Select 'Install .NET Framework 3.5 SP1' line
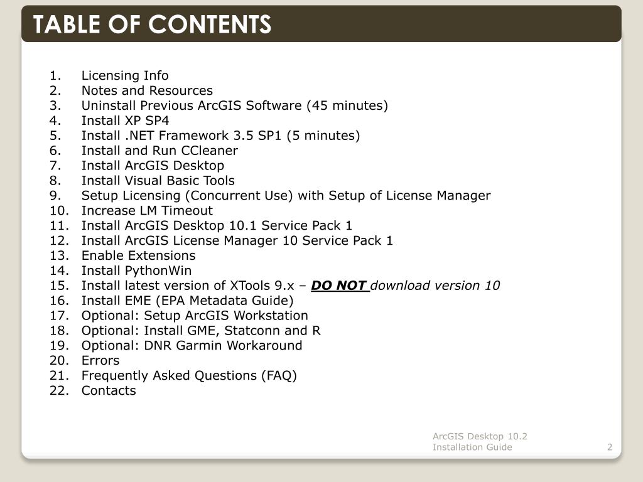This screenshot has width=643, height=482. [181, 136]
